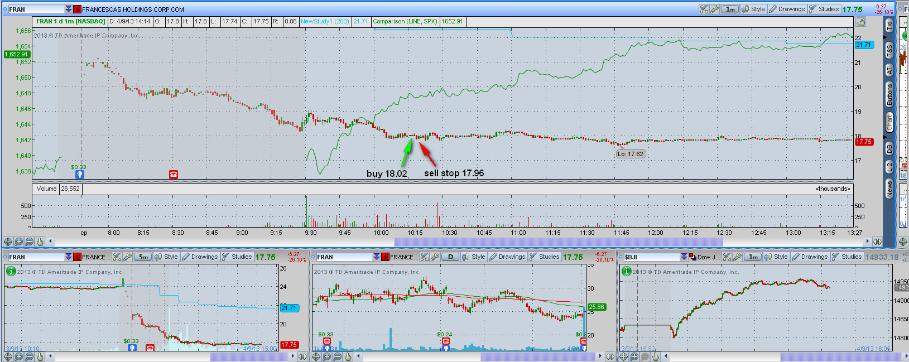Screen dimensions: 909x362
Task: Click the expand time axis icon in main chart
Action: click(x=877, y=242)
